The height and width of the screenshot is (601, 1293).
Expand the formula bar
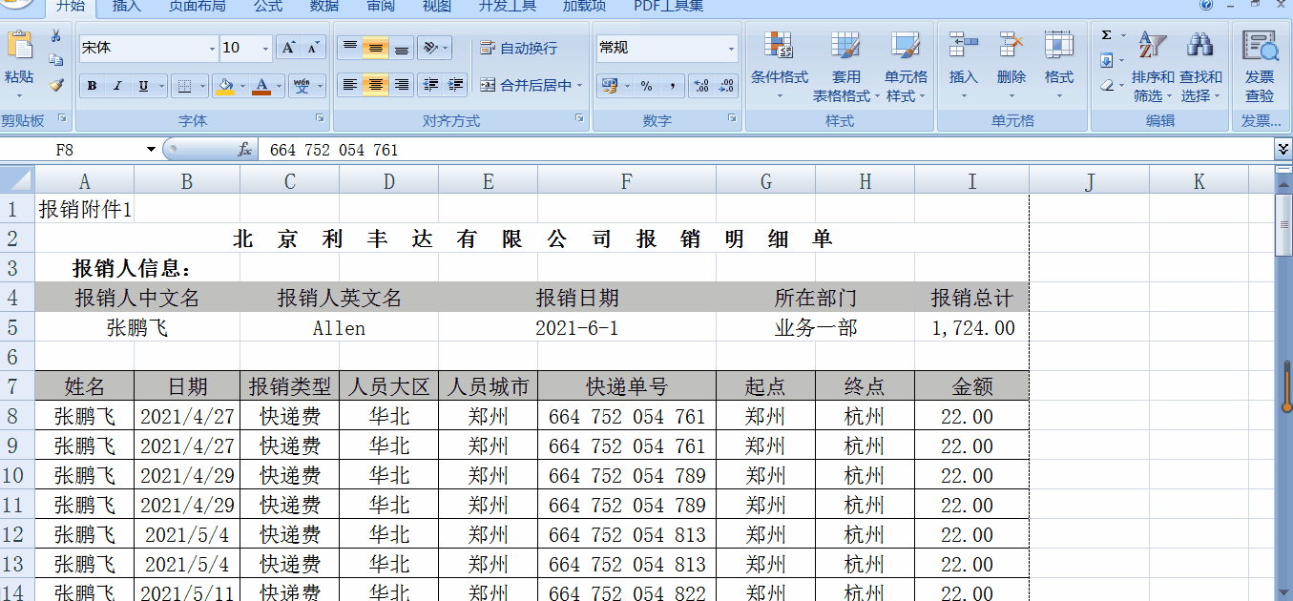(1283, 149)
